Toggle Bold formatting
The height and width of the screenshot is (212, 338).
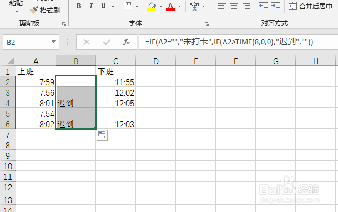[79, 6]
